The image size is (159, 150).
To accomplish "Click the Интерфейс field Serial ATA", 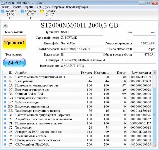I will (82, 43).
